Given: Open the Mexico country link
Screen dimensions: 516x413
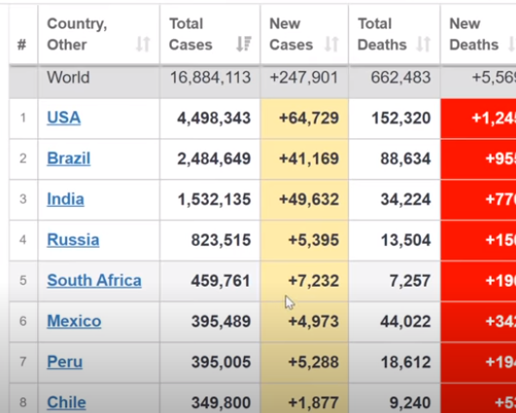Looking at the screenshot, I should [74, 321].
